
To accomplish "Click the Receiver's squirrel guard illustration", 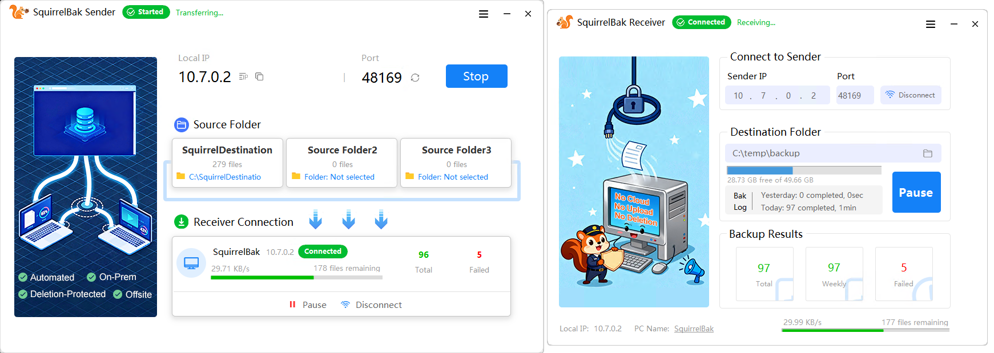I will point(634,182).
